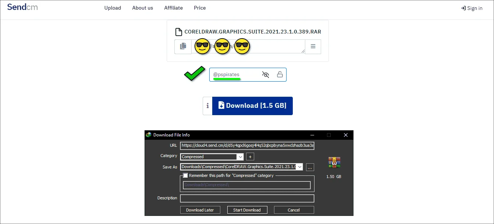The image size is (494, 224).
Task: Enable Remember this path for Compressed category
Action: (x=185, y=175)
